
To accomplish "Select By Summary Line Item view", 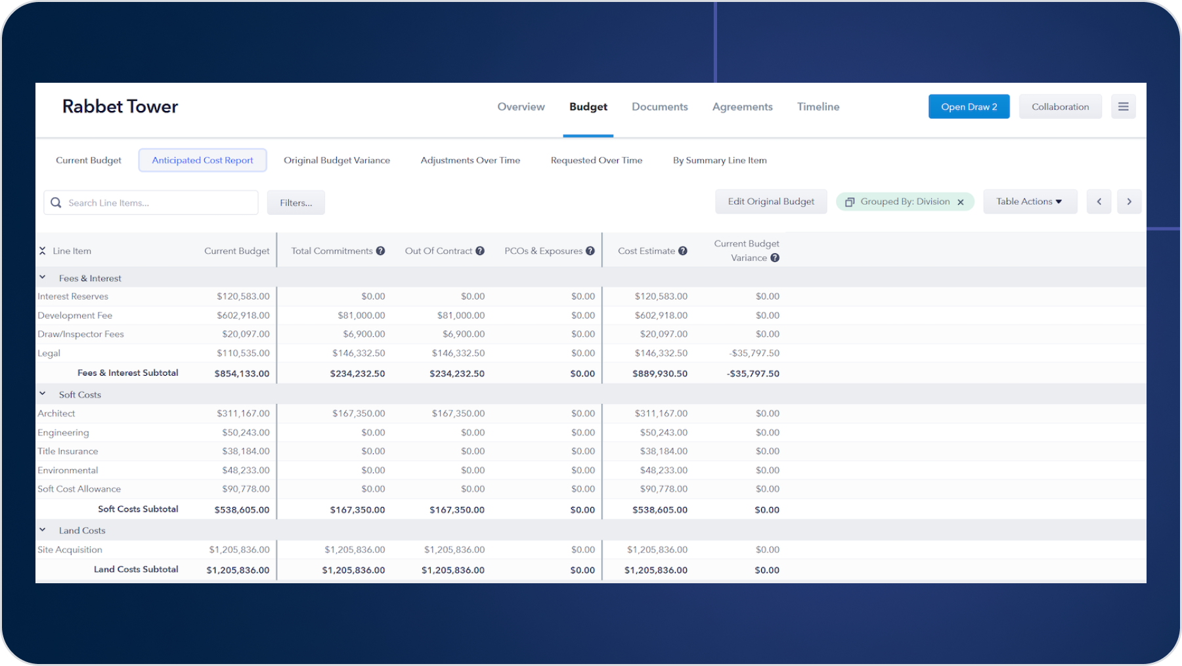I will pyautogui.click(x=720, y=160).
